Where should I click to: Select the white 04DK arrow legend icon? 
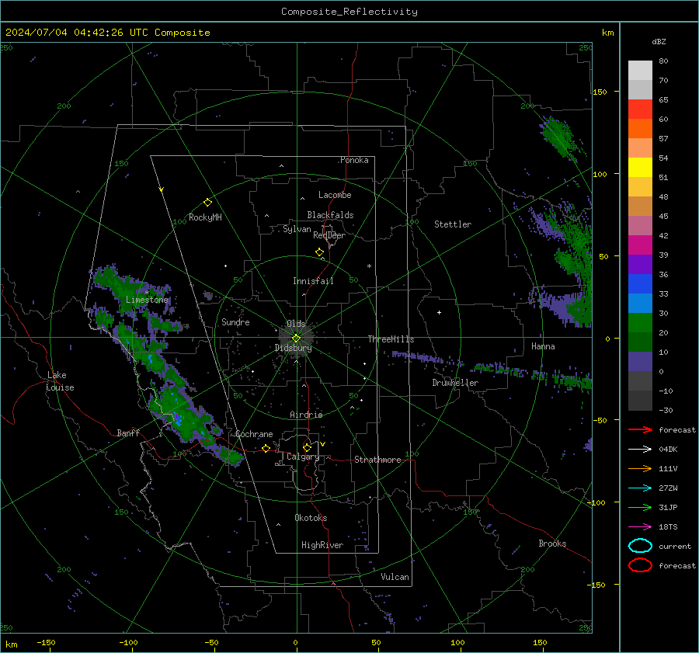click(x=640, y=449)
